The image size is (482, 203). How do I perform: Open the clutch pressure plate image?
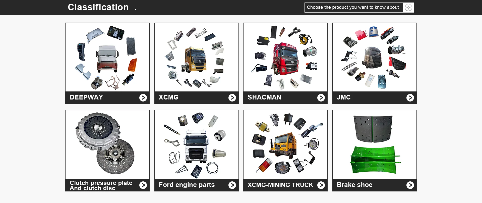[107, 145]
